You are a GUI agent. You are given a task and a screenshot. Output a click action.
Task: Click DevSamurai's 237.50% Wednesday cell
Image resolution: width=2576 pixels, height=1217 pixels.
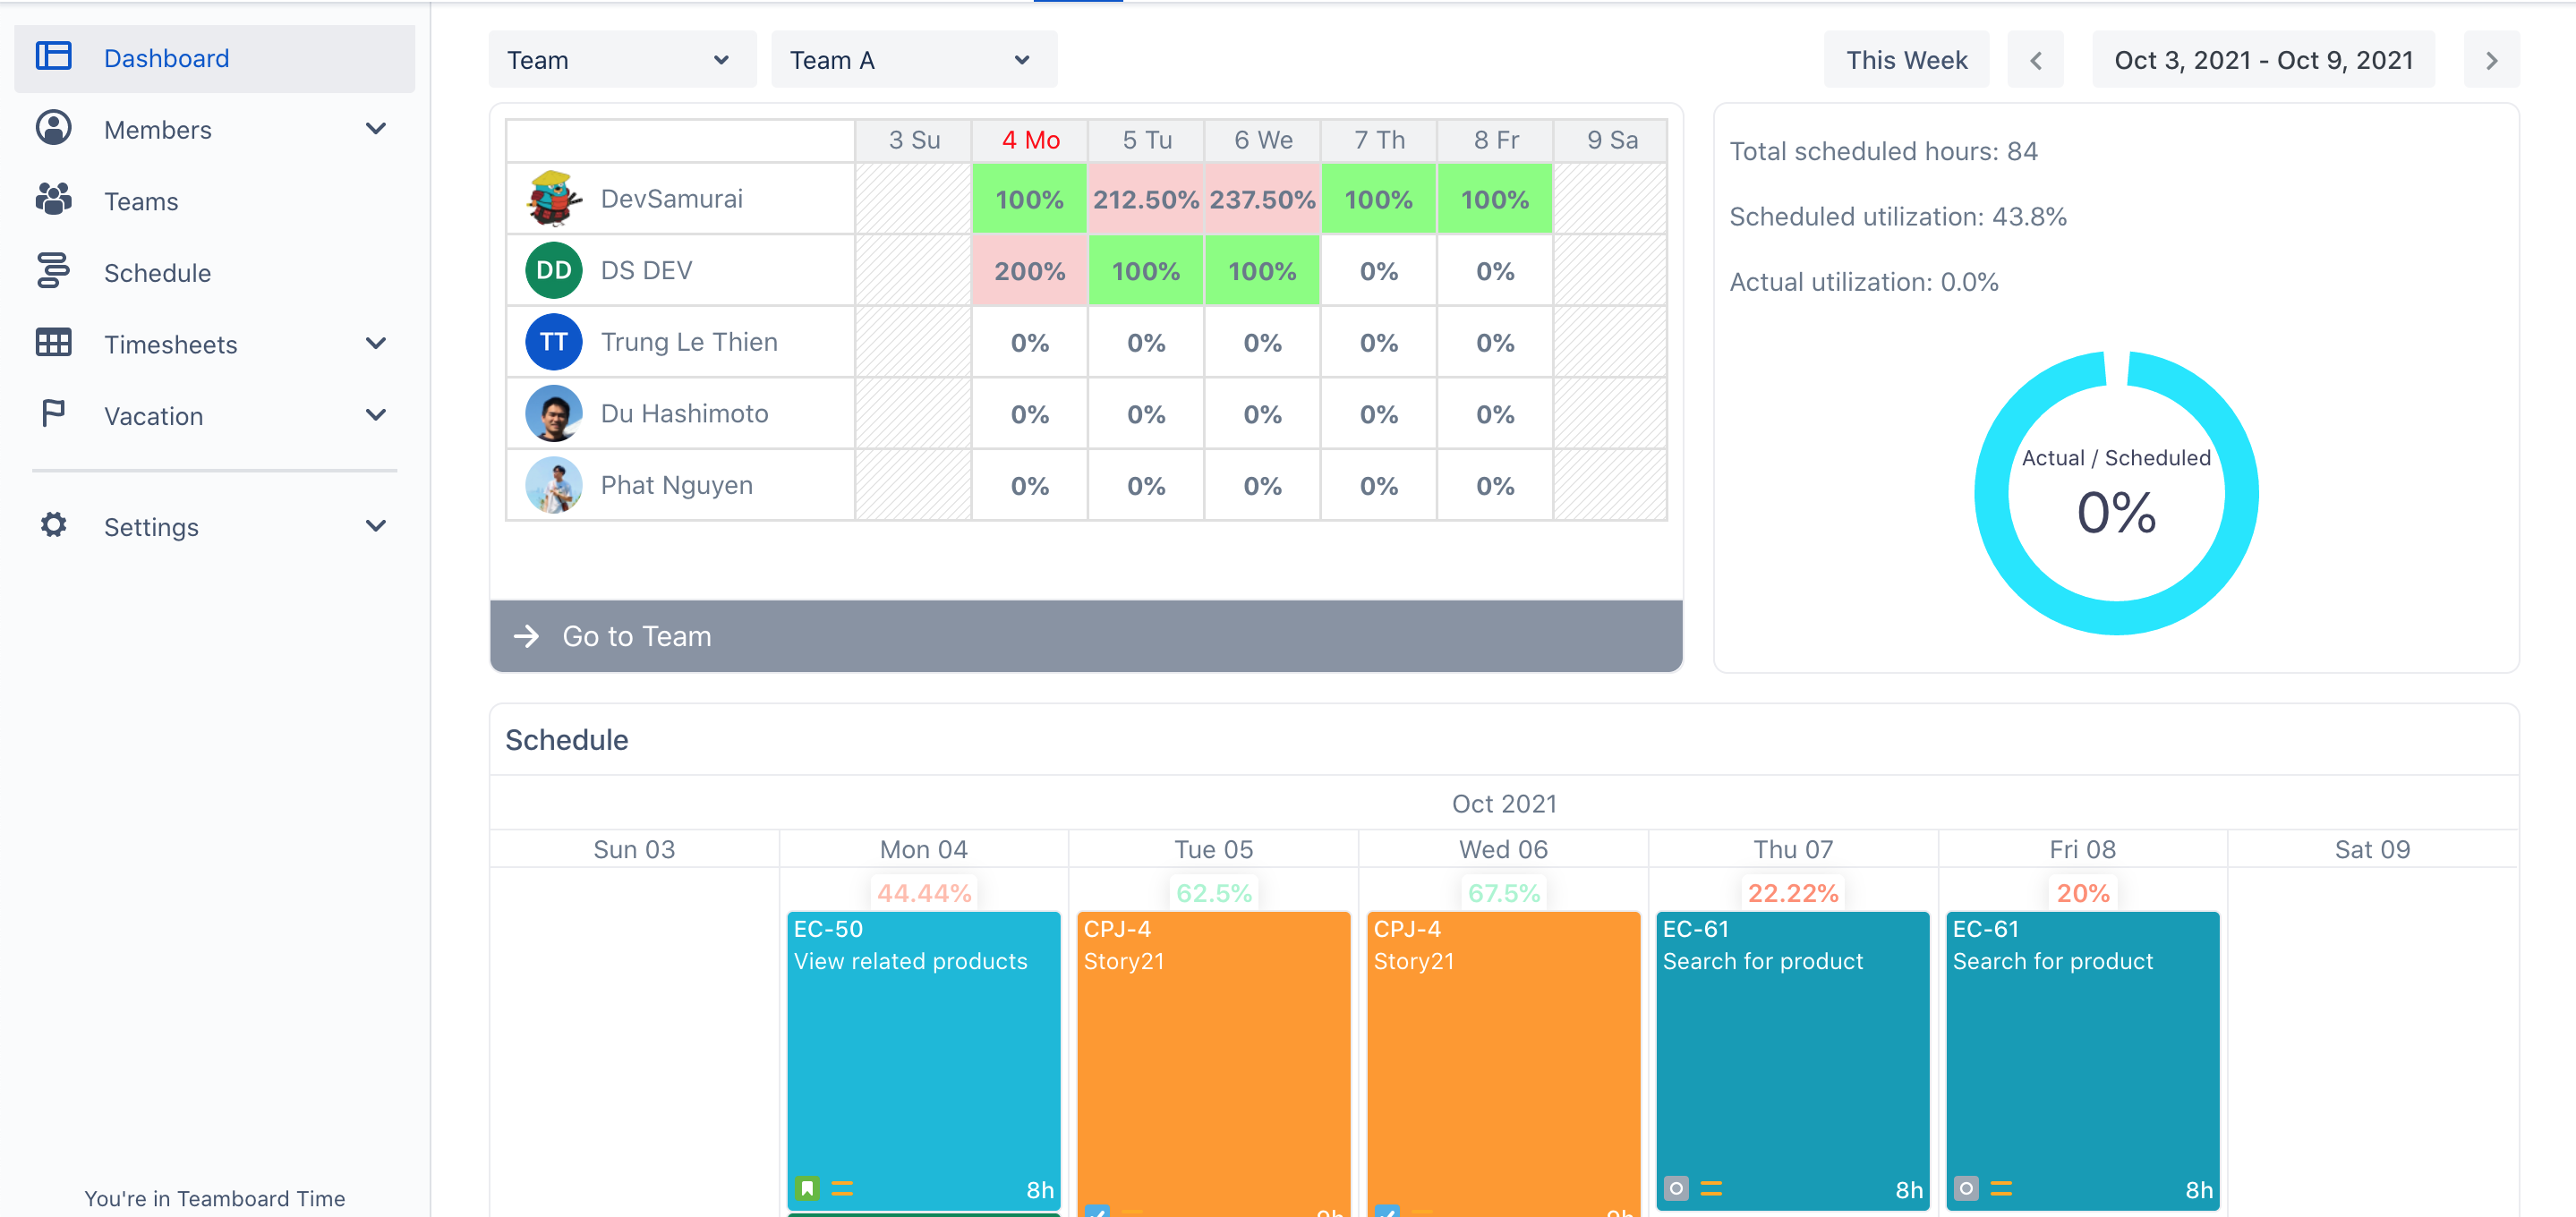coord(1261,199)
